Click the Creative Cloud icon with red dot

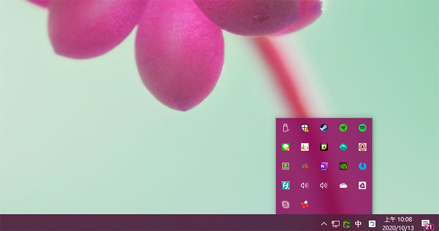(305, 166)
